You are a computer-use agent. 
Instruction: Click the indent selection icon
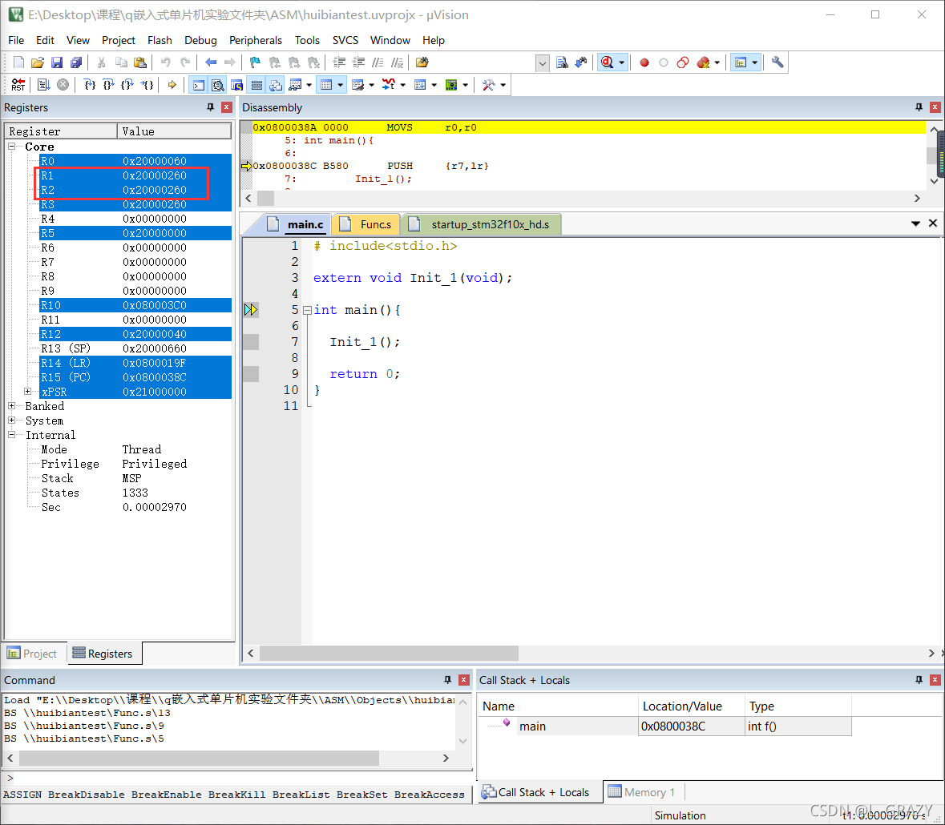pyautogui.click(x=339, y=62)
